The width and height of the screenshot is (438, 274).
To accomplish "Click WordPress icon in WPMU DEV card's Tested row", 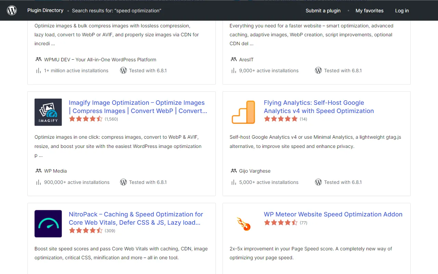I will coord(124,71).
